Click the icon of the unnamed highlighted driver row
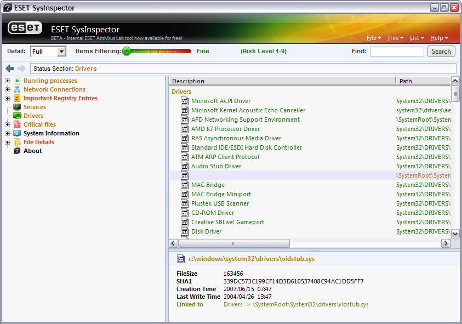The image size is (462, 324). (x=185, y=176)
